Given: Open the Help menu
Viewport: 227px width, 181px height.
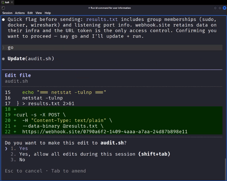Looking at the screenshot, I should (47, 13).
